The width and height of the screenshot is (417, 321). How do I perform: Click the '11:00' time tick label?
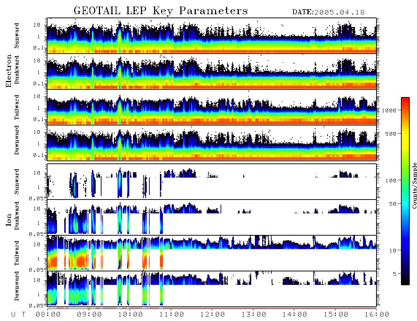tap(172, 315)
